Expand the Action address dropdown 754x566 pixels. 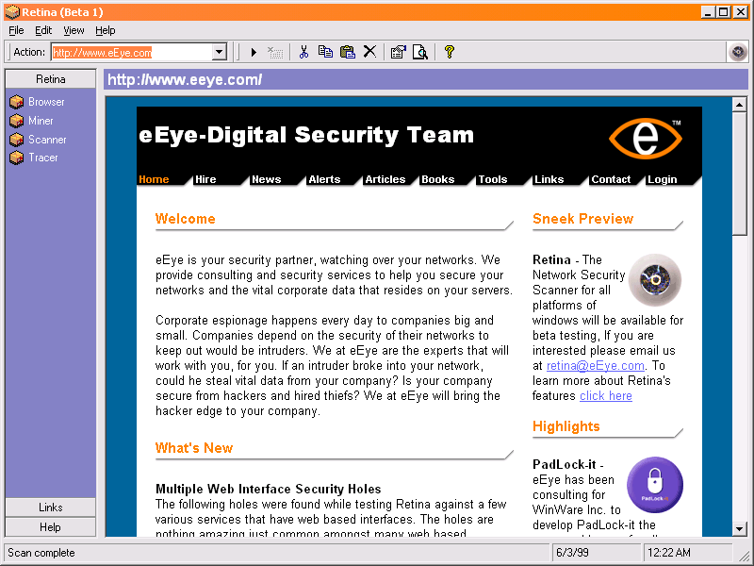pos(219,52)
